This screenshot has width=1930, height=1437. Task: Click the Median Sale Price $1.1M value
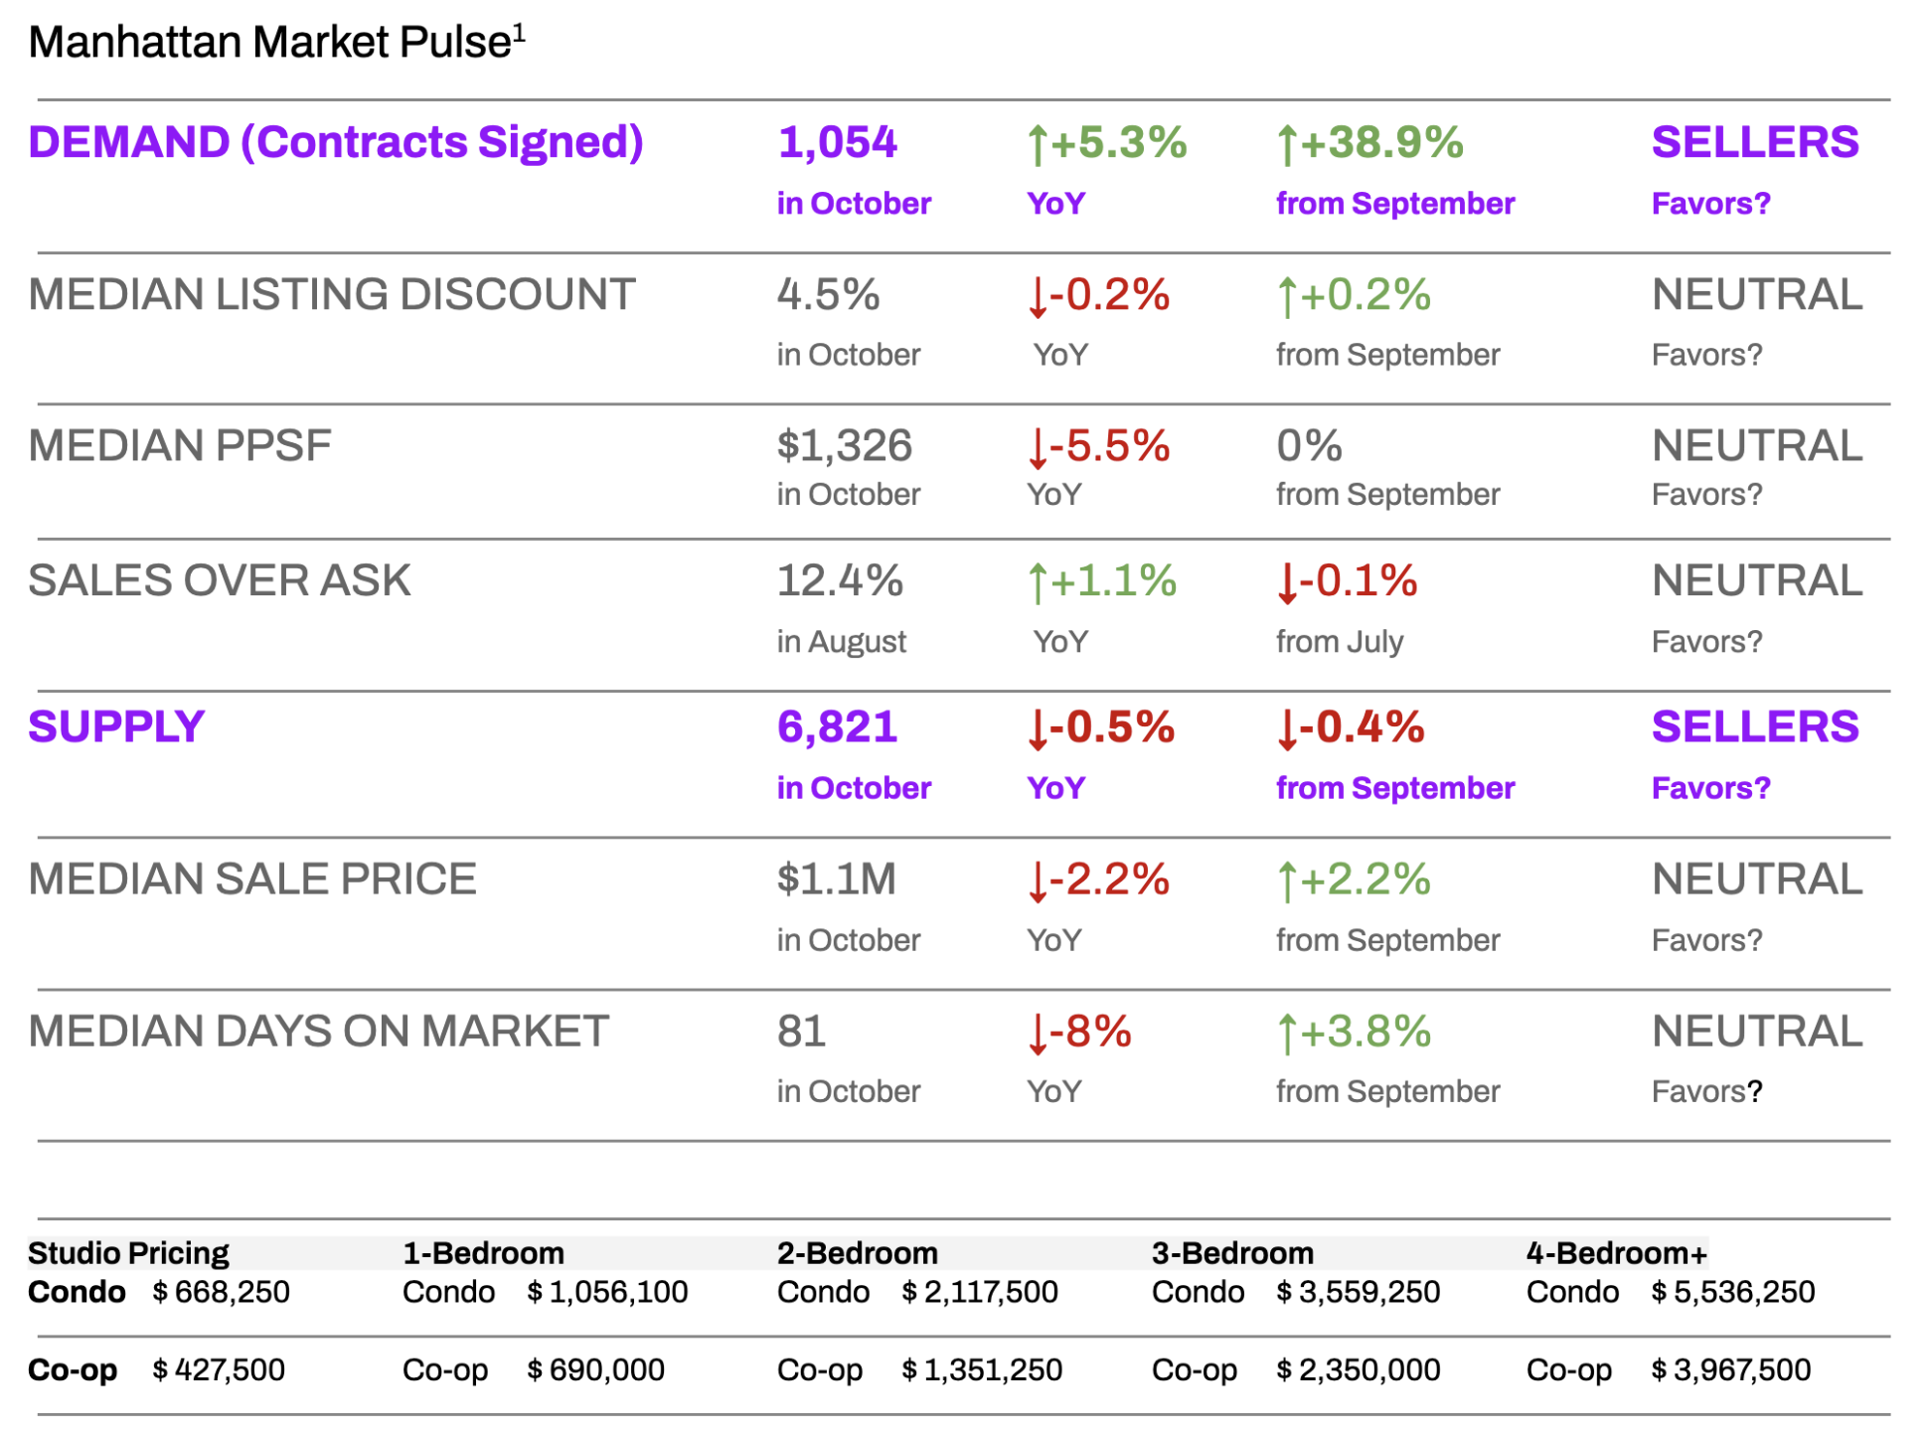836,878
